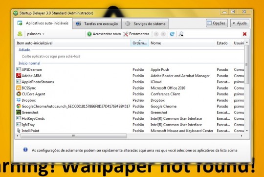Click the green user icon
Screen dimensions: 264x177
(20, 34)
